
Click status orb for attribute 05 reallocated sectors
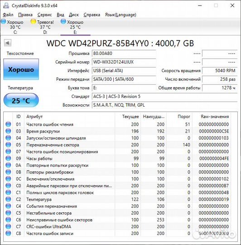click(8, 145)
